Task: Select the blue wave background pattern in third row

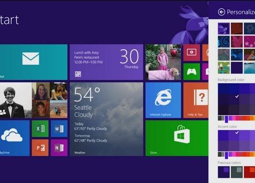Action: [x=237, y=54]
